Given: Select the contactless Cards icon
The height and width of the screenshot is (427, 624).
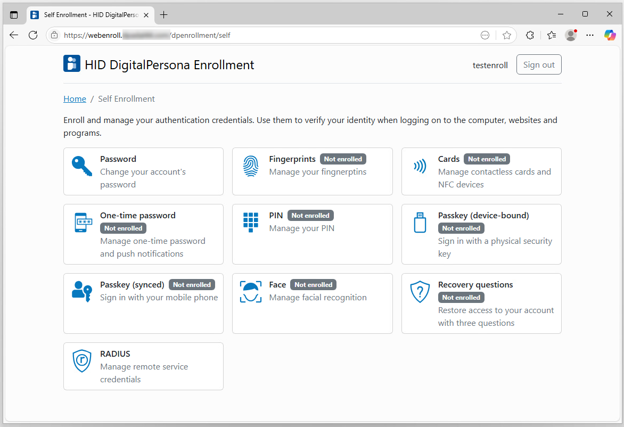Looking at the screenshot, I should [x=420, y=166].
